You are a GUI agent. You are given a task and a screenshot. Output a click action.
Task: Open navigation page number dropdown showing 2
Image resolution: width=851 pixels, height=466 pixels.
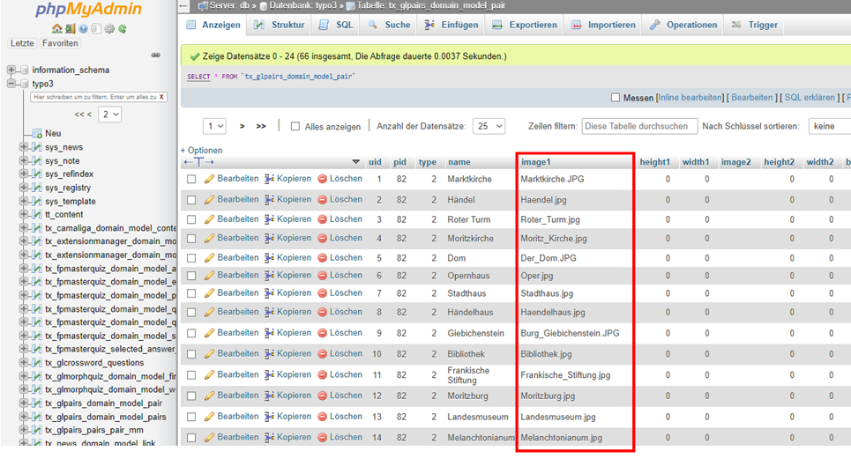(x=109, y=115)
